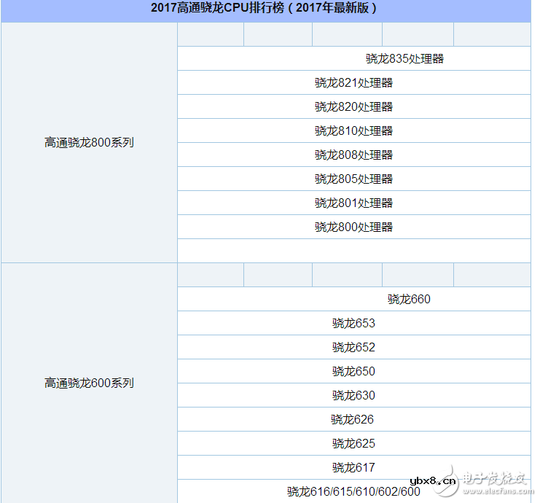540x503 pixels.
Task: Choose the 骁龙810处理器 entry
Action: pos(353,131)
